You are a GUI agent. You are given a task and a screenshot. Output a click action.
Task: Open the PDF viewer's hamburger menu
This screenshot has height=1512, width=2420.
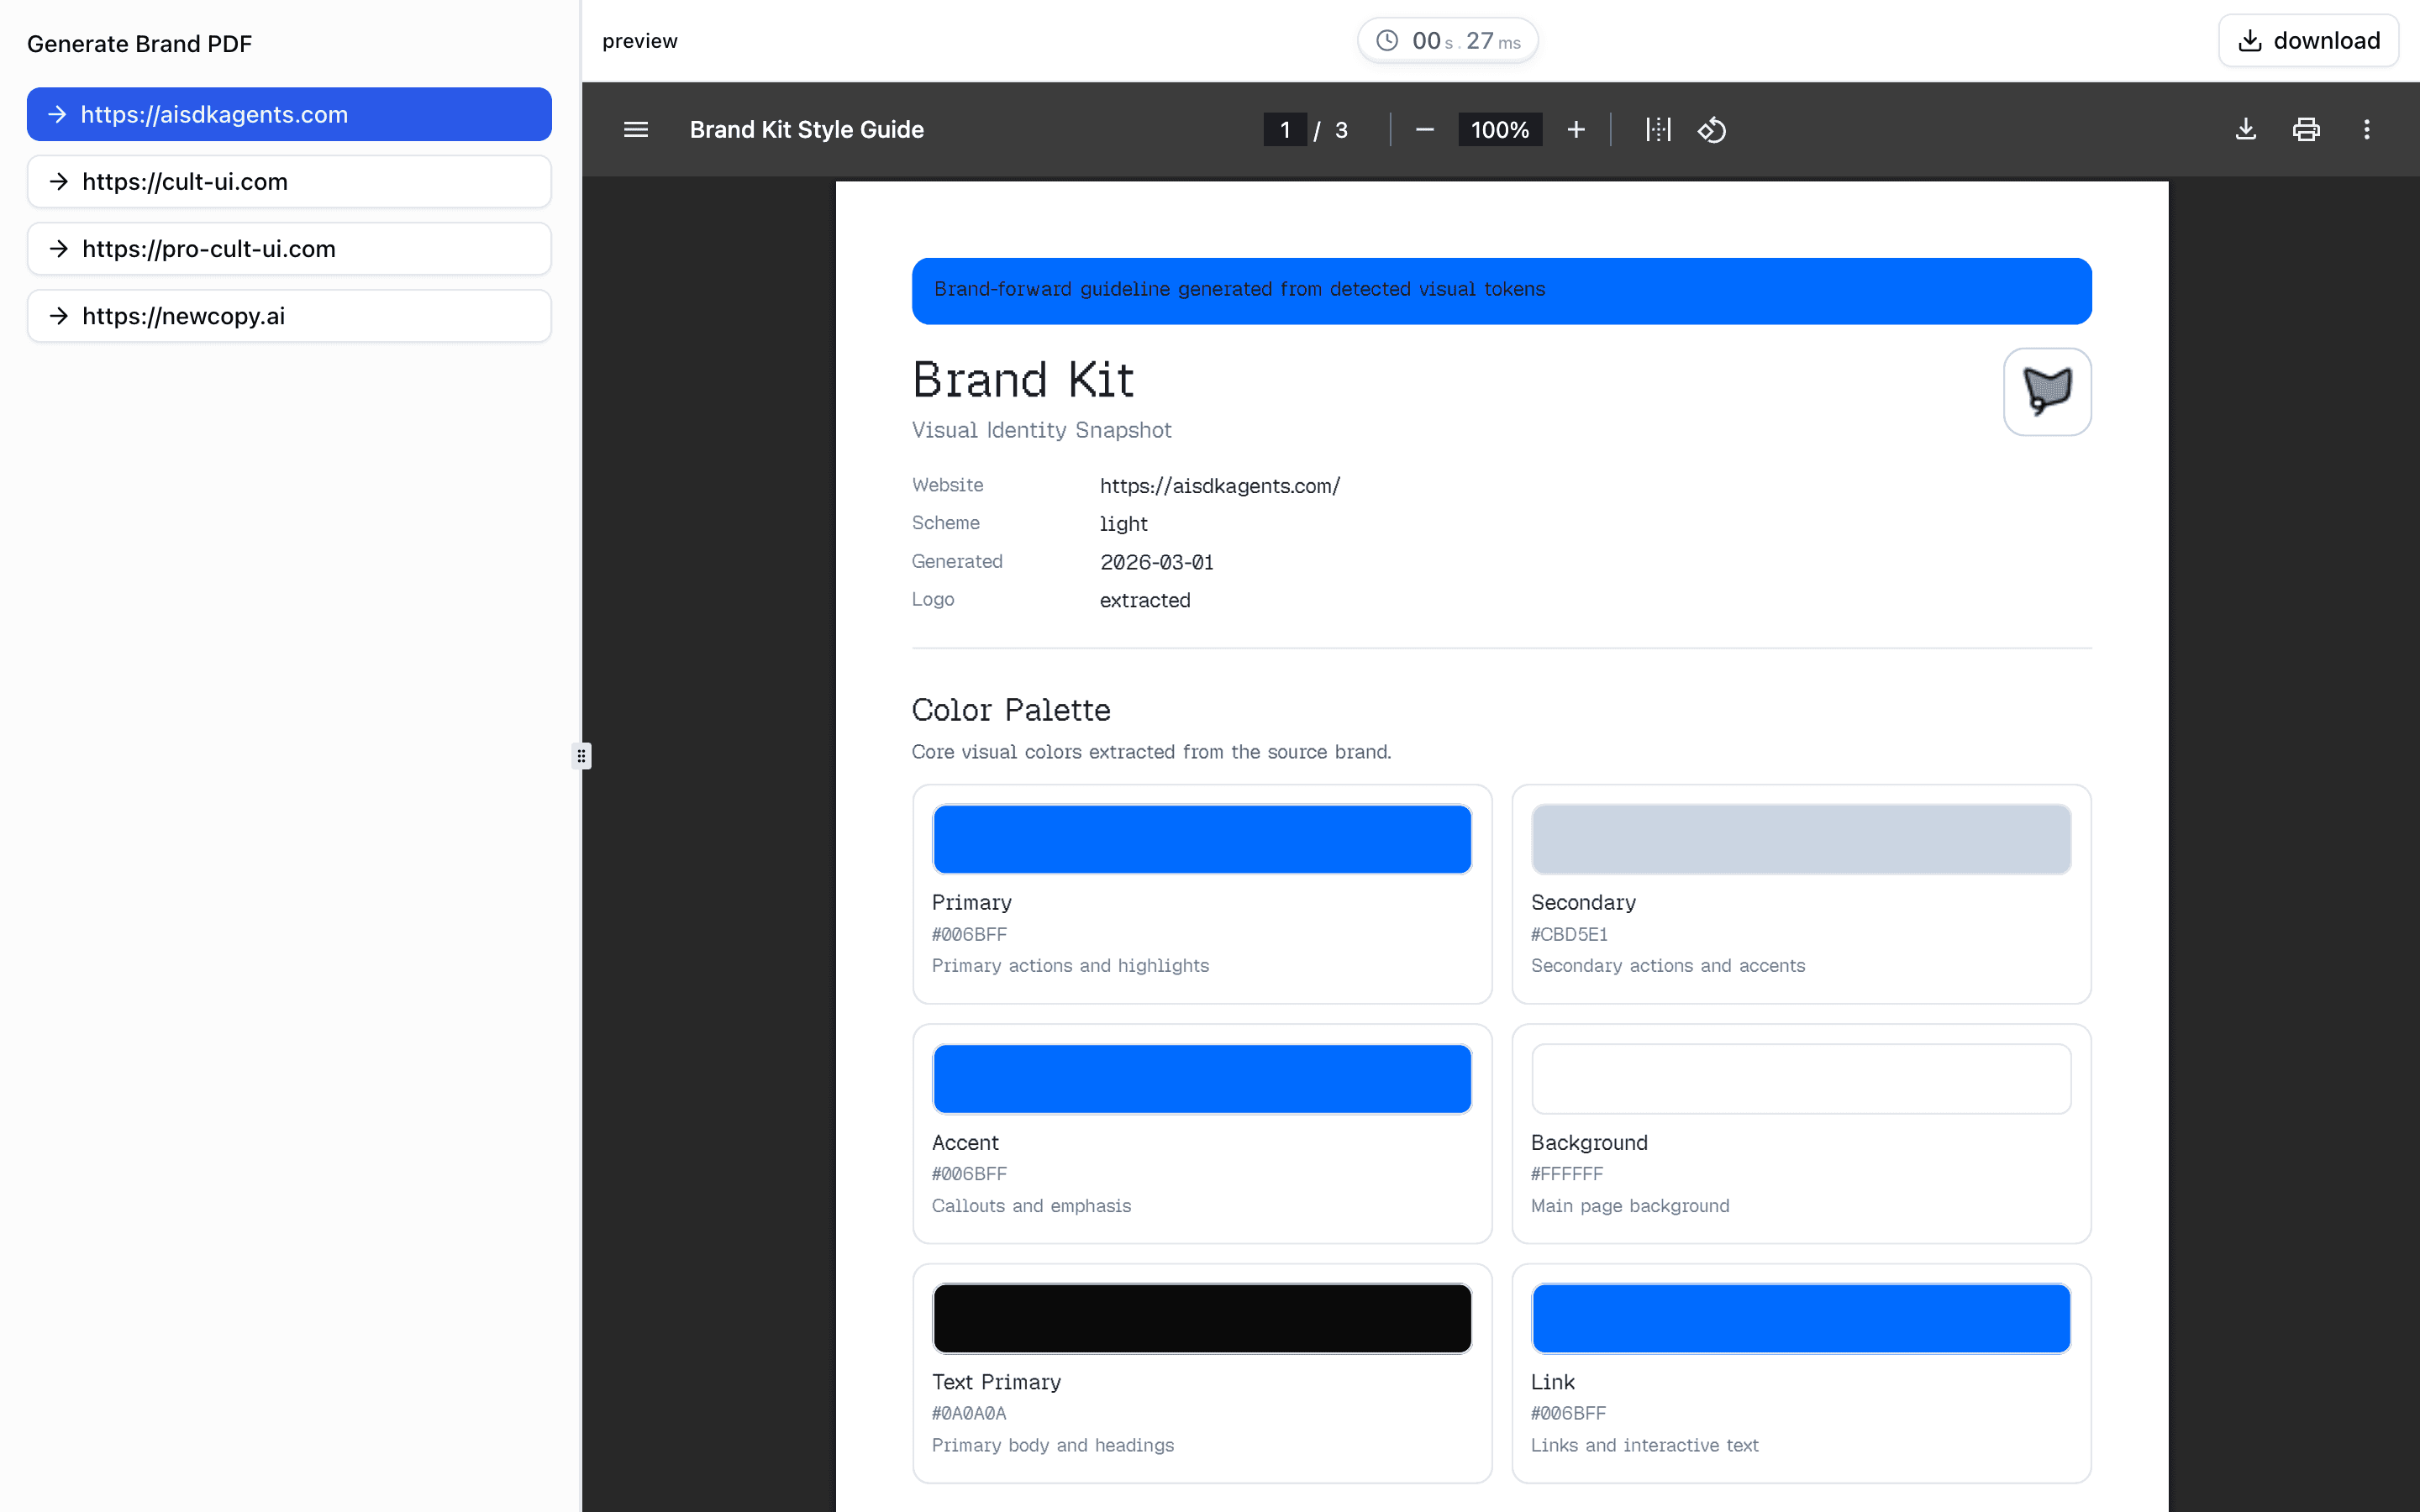[636, 129]
